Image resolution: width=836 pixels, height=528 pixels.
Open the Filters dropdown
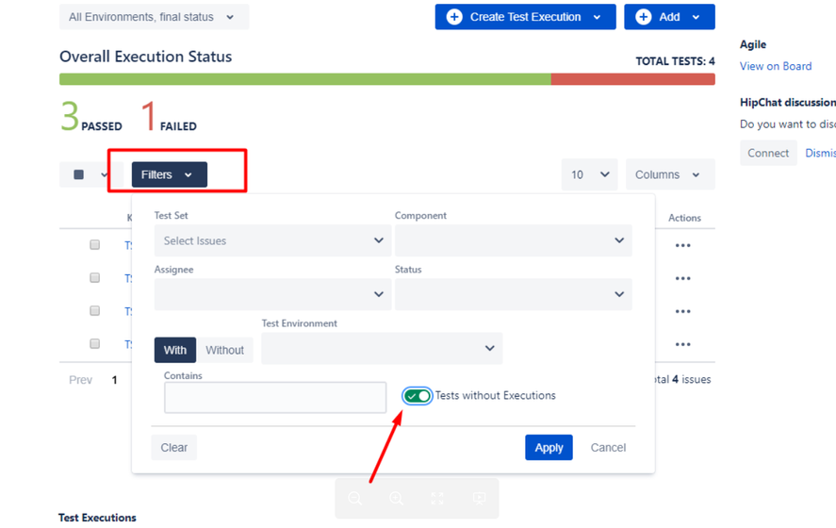(x=170, y=174)
